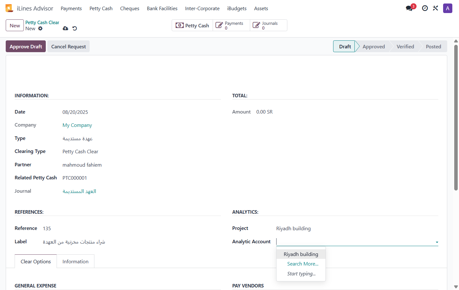This screenshot has height=290, width=459.
Task: Open the developer tools wrench icon
Action: [x=435, y=8]
